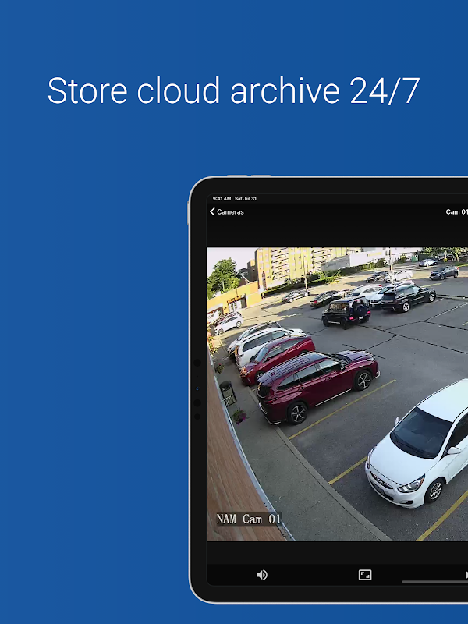Open fullscreen view with expand icon
The image size is (468, 624).
[x=365, y=575]
